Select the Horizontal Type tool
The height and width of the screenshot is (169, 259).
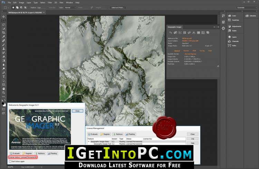pos(3,77)
